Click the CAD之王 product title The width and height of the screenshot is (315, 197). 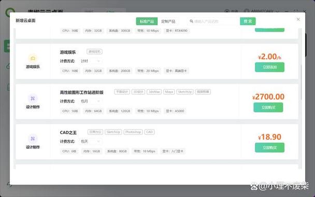click(68, 133)
